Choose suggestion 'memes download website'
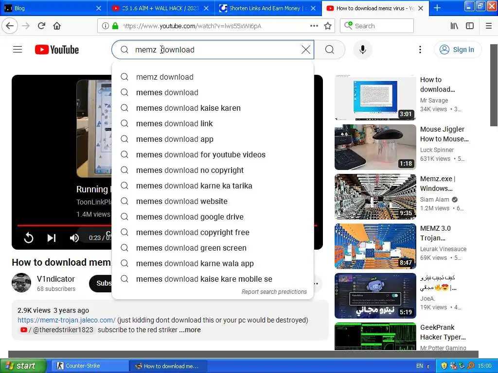This screenshot has height=373, width=498. pos(213,201)
